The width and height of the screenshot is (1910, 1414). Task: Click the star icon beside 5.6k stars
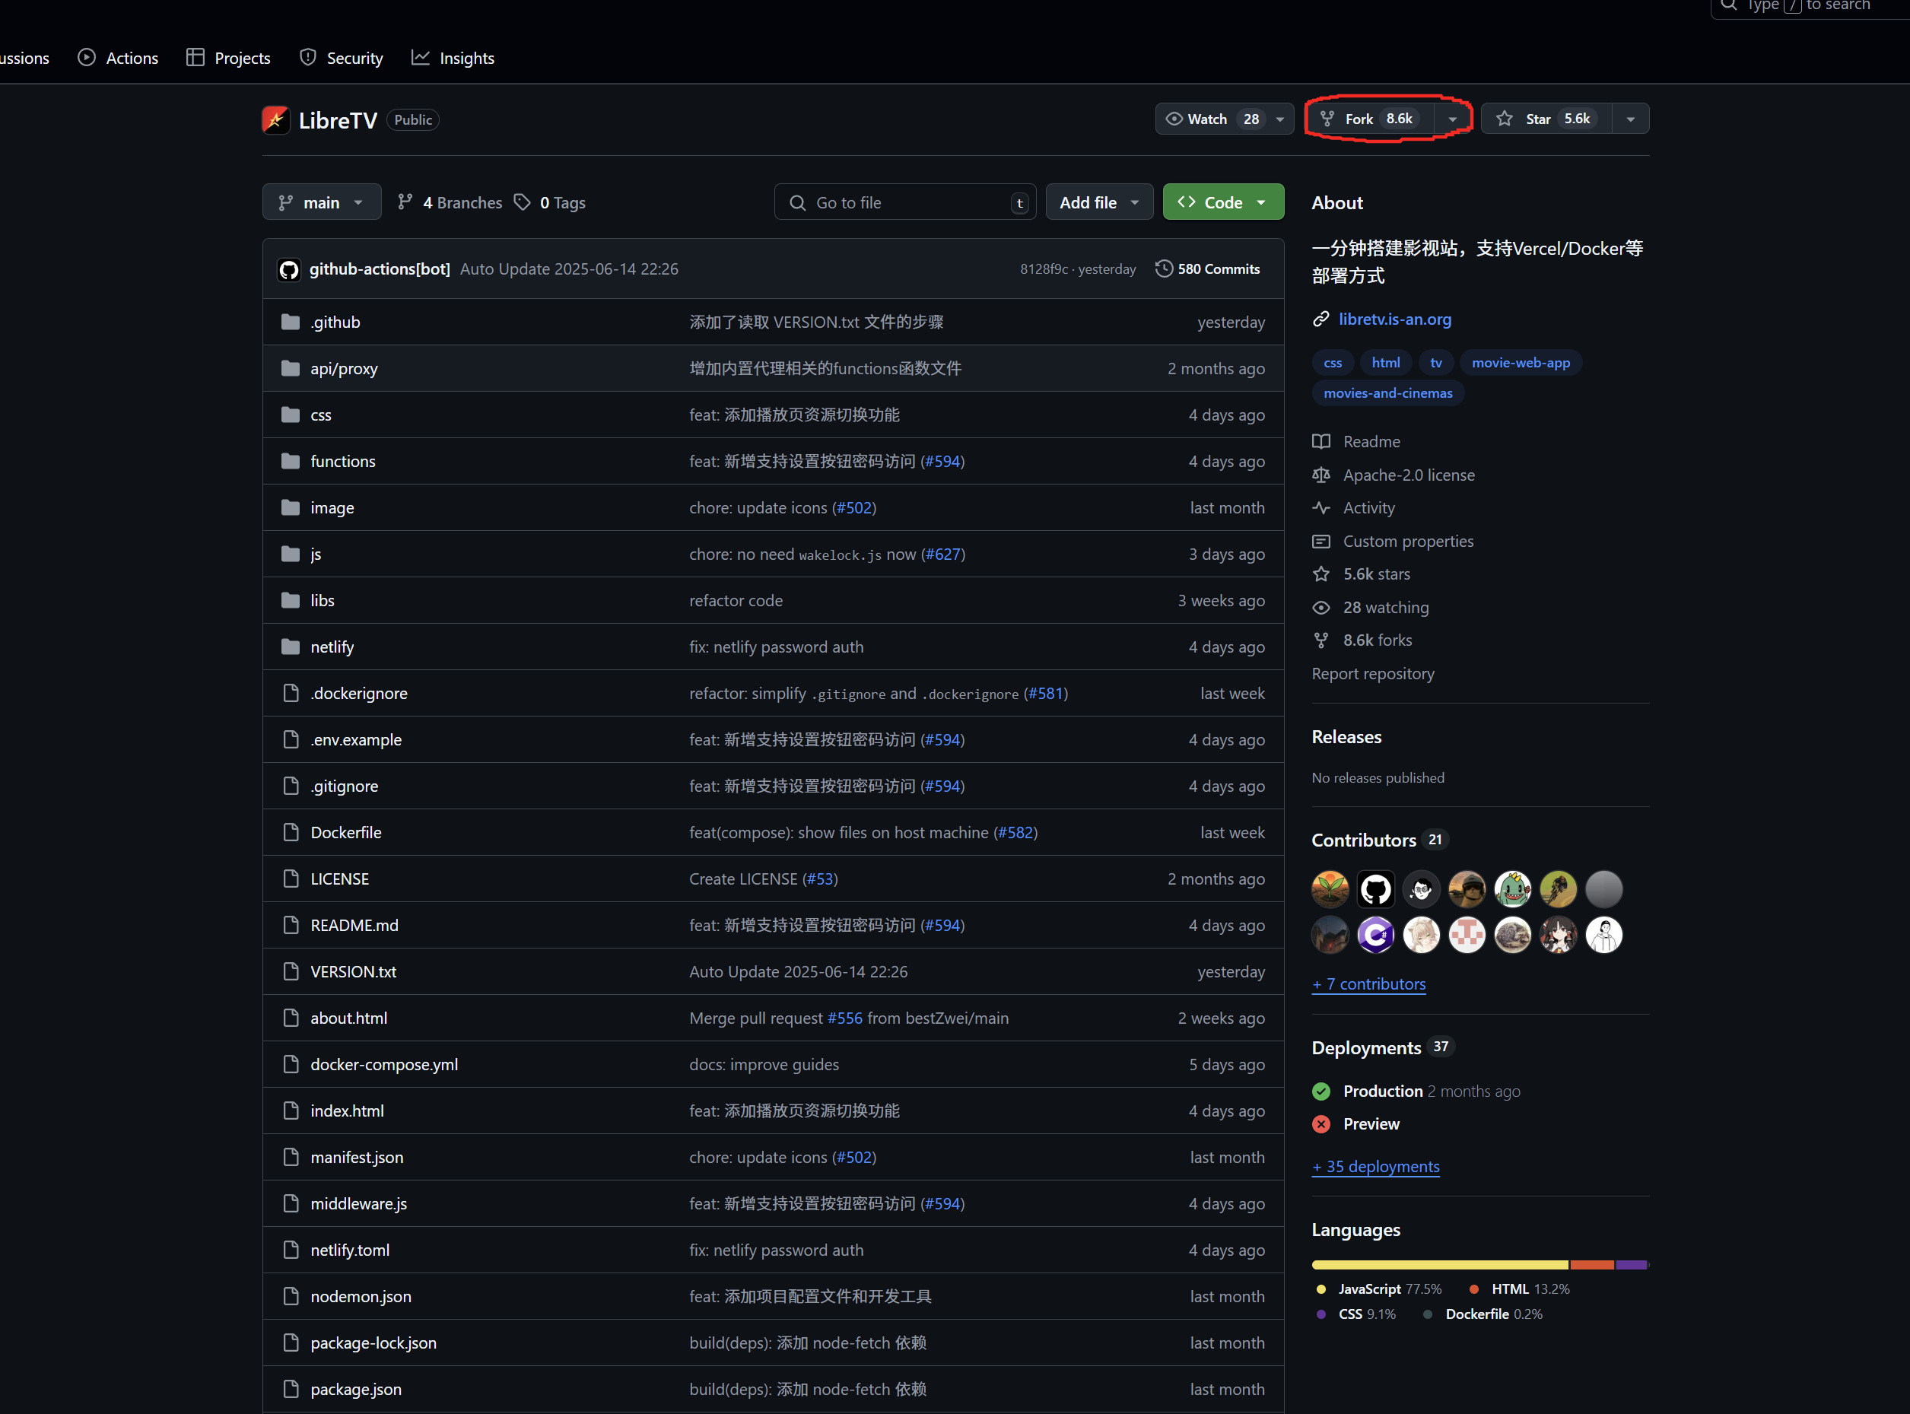(x=1321, y=574)
